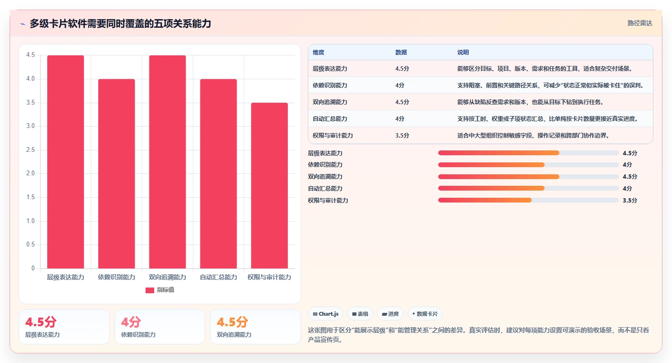
Task: Select the 数据卡片 chip
Action: pyautogui.click(x=425, y=314)
